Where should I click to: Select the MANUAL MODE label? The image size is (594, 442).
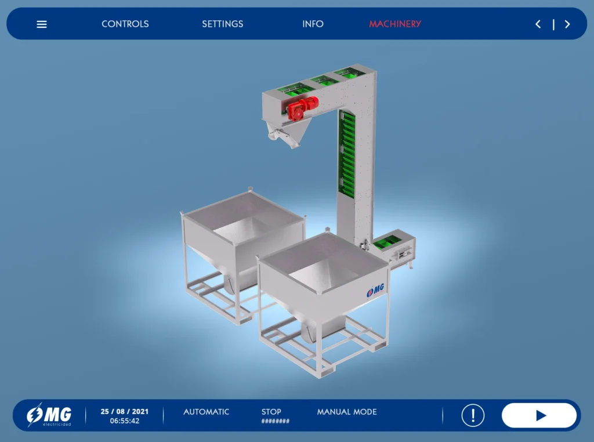(347, 412)
